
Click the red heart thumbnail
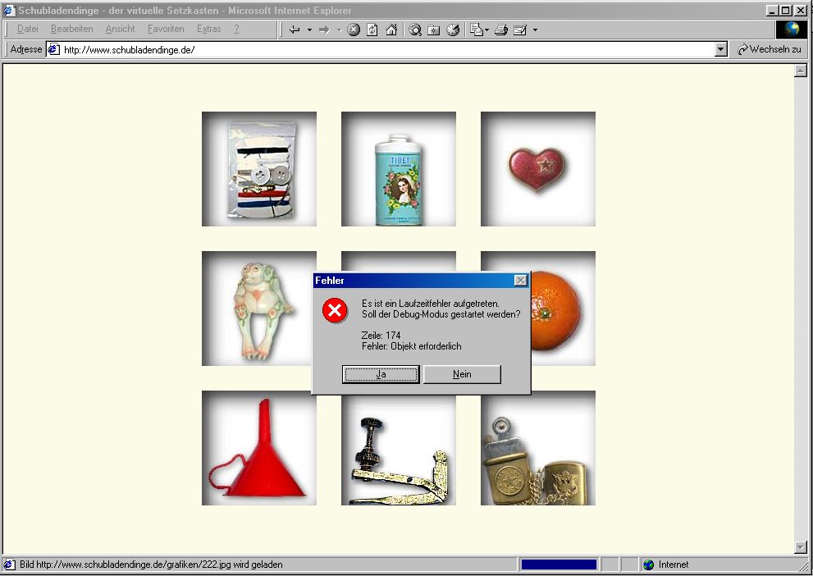pos(537,169)
